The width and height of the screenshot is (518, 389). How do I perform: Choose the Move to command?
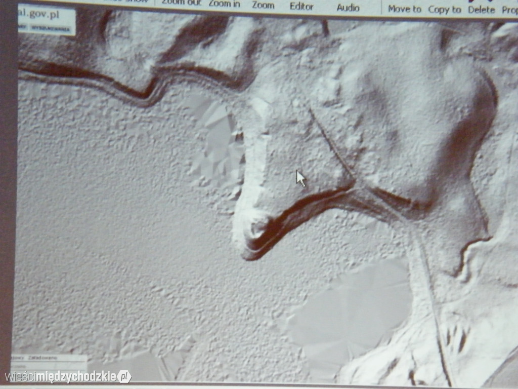pos(404,9)
